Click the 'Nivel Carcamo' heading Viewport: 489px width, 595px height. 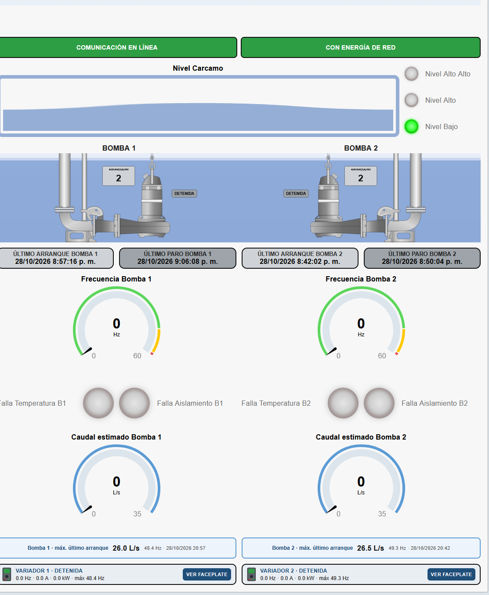click(x=198, y=68)
